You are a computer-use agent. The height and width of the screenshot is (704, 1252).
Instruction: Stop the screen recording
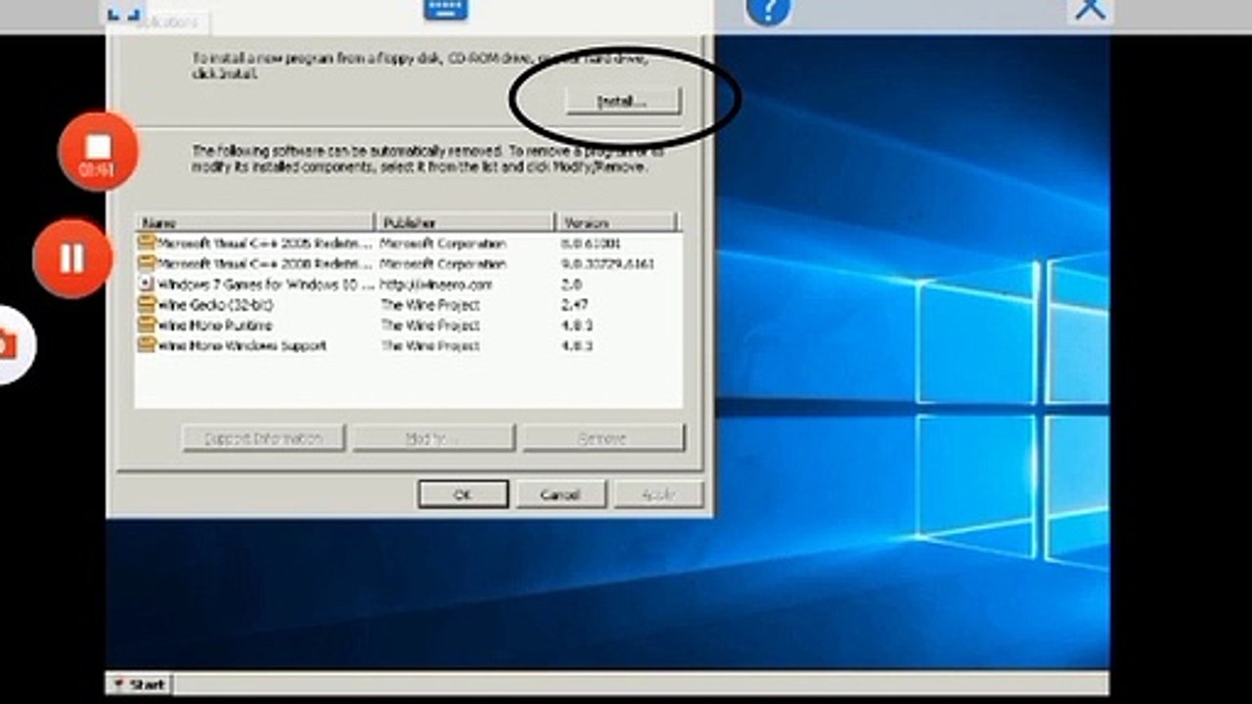pyautogui.click(x=98, y=152)
